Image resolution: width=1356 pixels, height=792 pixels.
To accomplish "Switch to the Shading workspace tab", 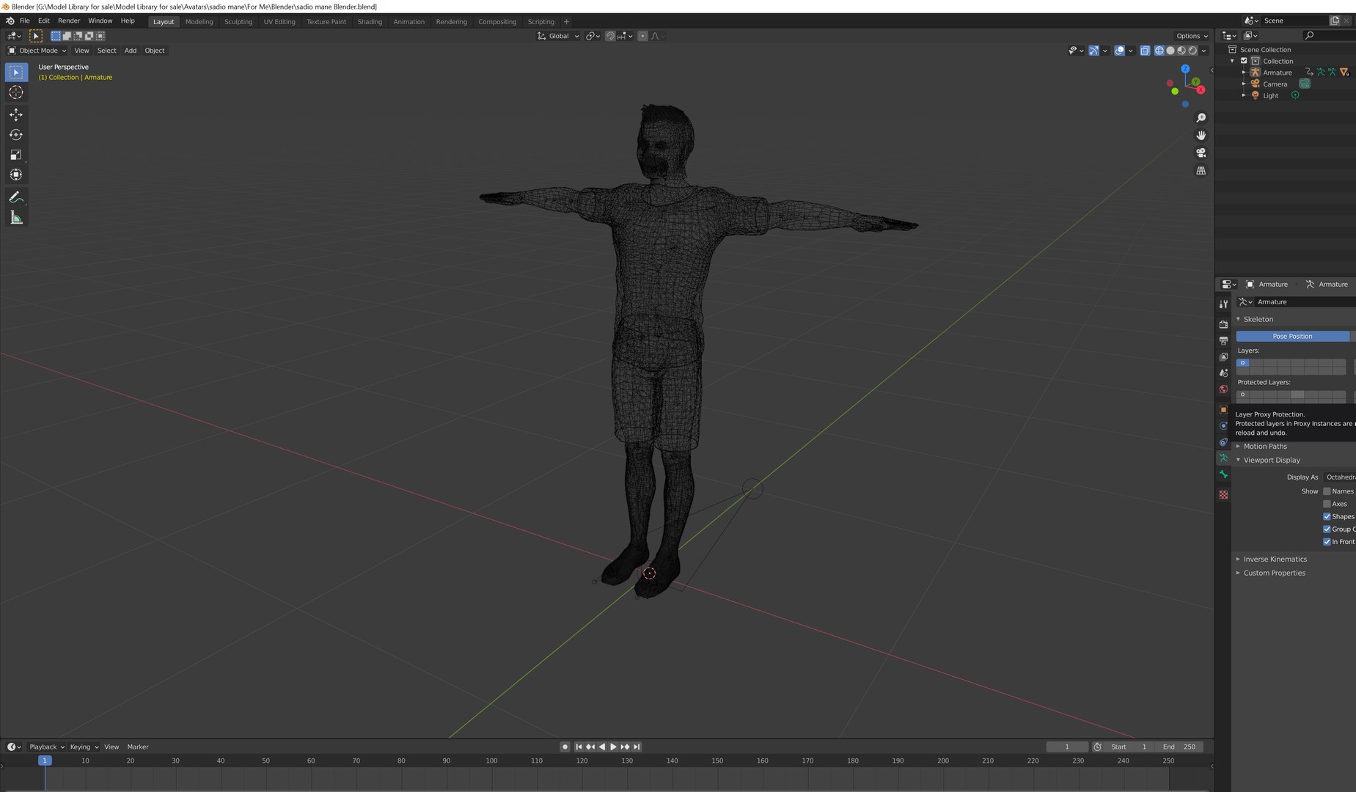I will tap(370, 22).
